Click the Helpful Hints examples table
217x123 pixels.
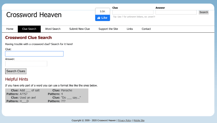47,96
